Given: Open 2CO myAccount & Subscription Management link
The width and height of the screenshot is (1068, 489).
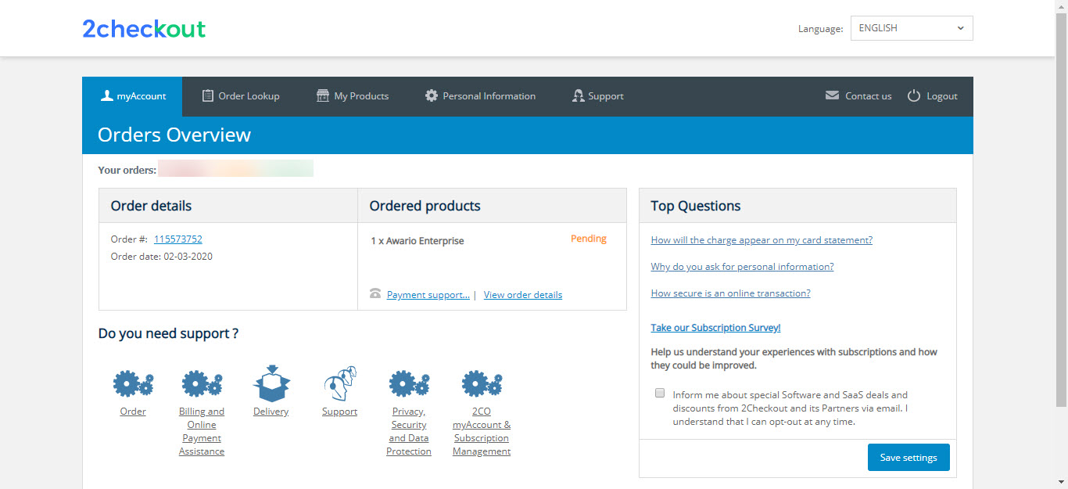Looking at the screenshot, I should tap(482, 431).
